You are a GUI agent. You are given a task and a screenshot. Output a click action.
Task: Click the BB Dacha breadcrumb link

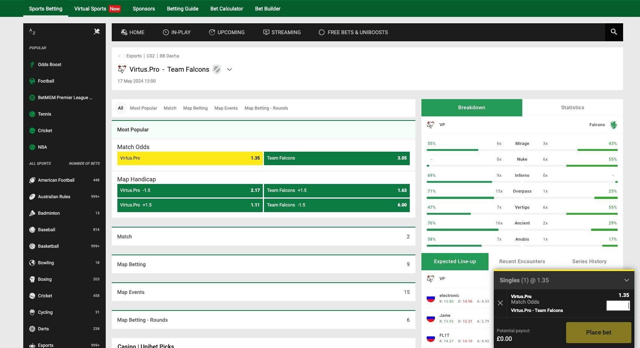[x=169, y=56]
